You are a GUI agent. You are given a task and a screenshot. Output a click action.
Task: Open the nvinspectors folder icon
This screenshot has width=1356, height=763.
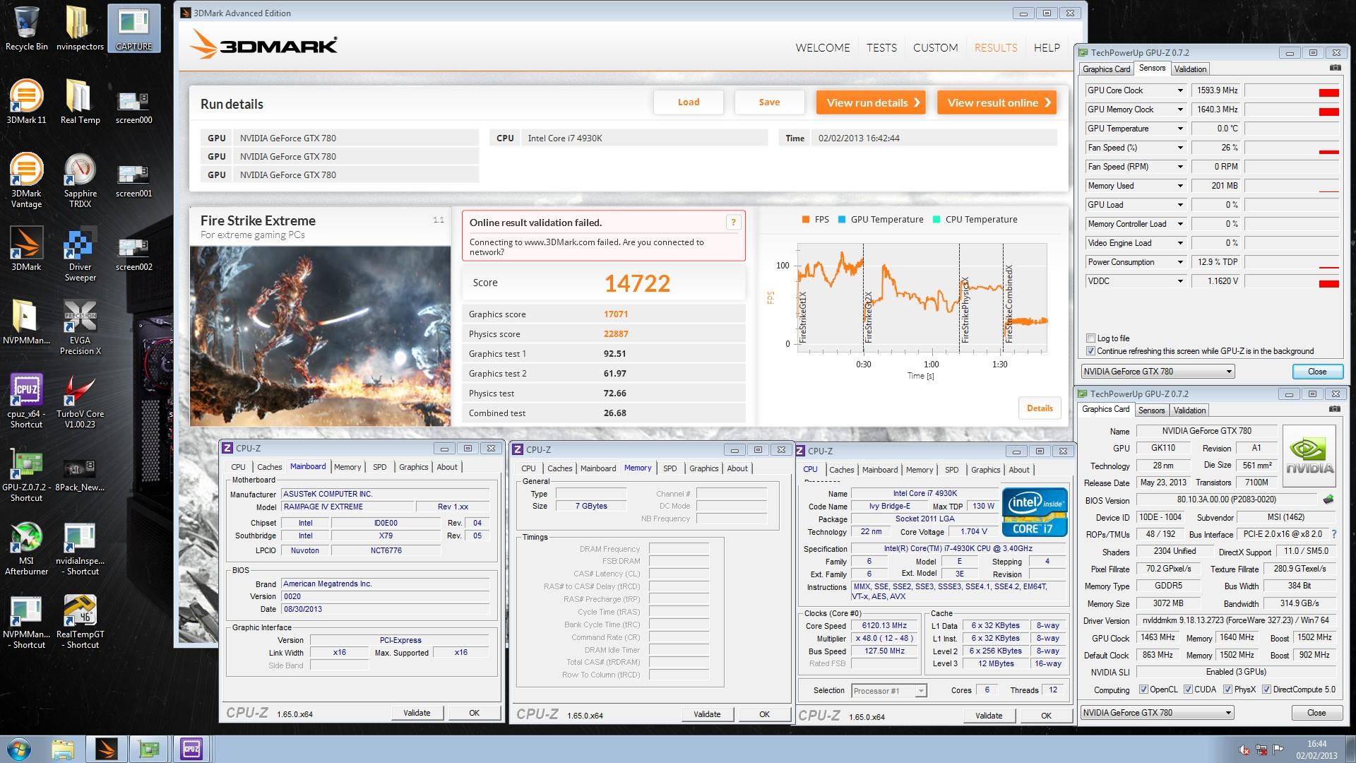[80, 28]
